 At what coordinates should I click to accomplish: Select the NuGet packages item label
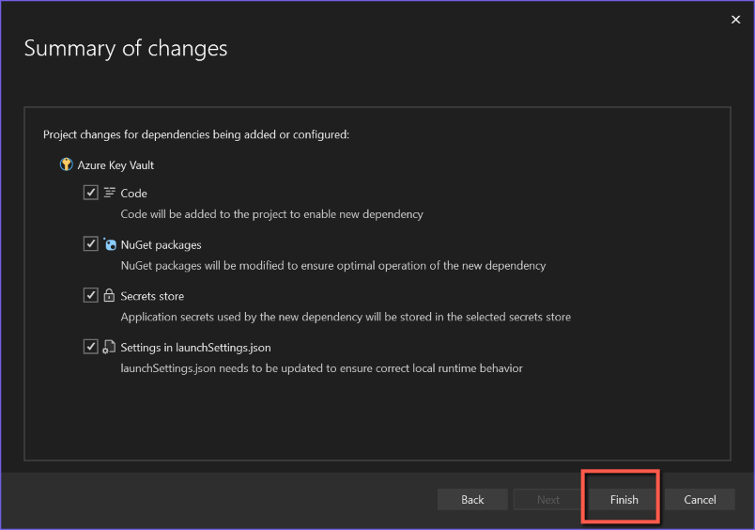coord(161,245)
